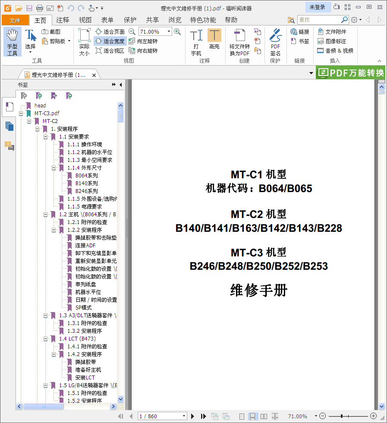Open the 1.1.1 操作环境 bookmark

(x=85, y=145)
